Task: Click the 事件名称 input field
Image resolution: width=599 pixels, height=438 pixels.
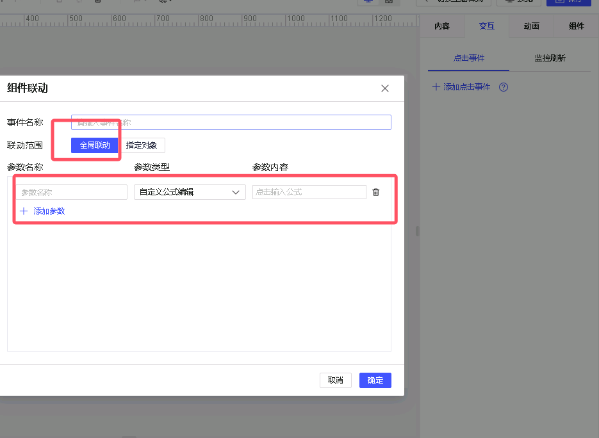Action: click(x=231, y=122)
